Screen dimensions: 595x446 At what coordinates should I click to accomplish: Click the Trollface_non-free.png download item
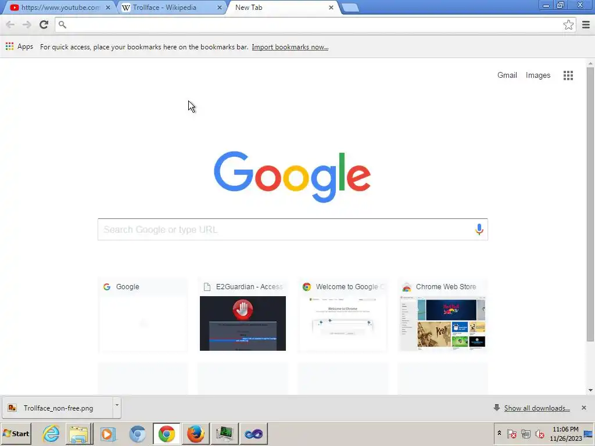pos(58,408)
